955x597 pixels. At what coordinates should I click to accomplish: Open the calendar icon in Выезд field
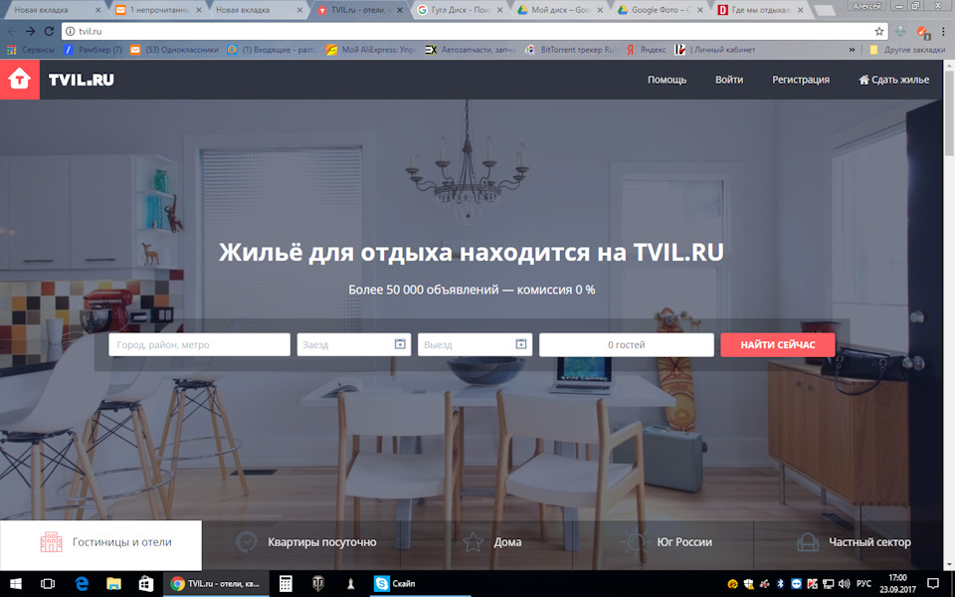coord(520,344)
